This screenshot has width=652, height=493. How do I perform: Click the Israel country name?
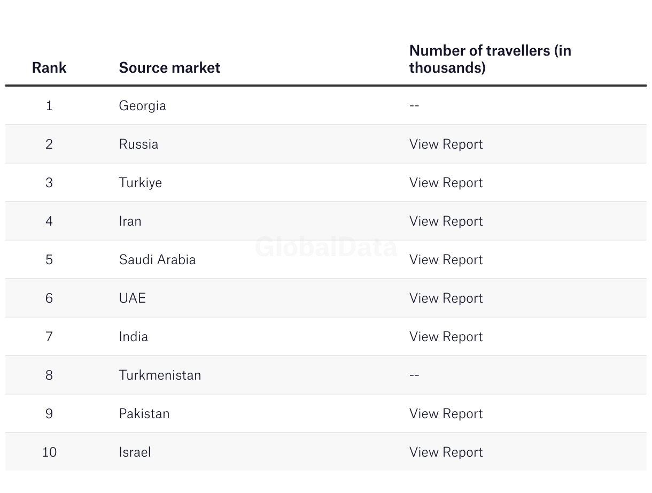(135, 452)
